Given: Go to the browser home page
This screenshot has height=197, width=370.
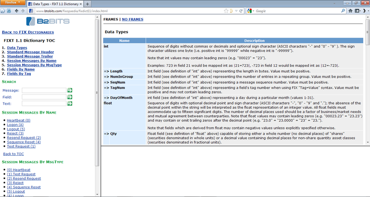Looking at the screenshot, I should point(350,11).
